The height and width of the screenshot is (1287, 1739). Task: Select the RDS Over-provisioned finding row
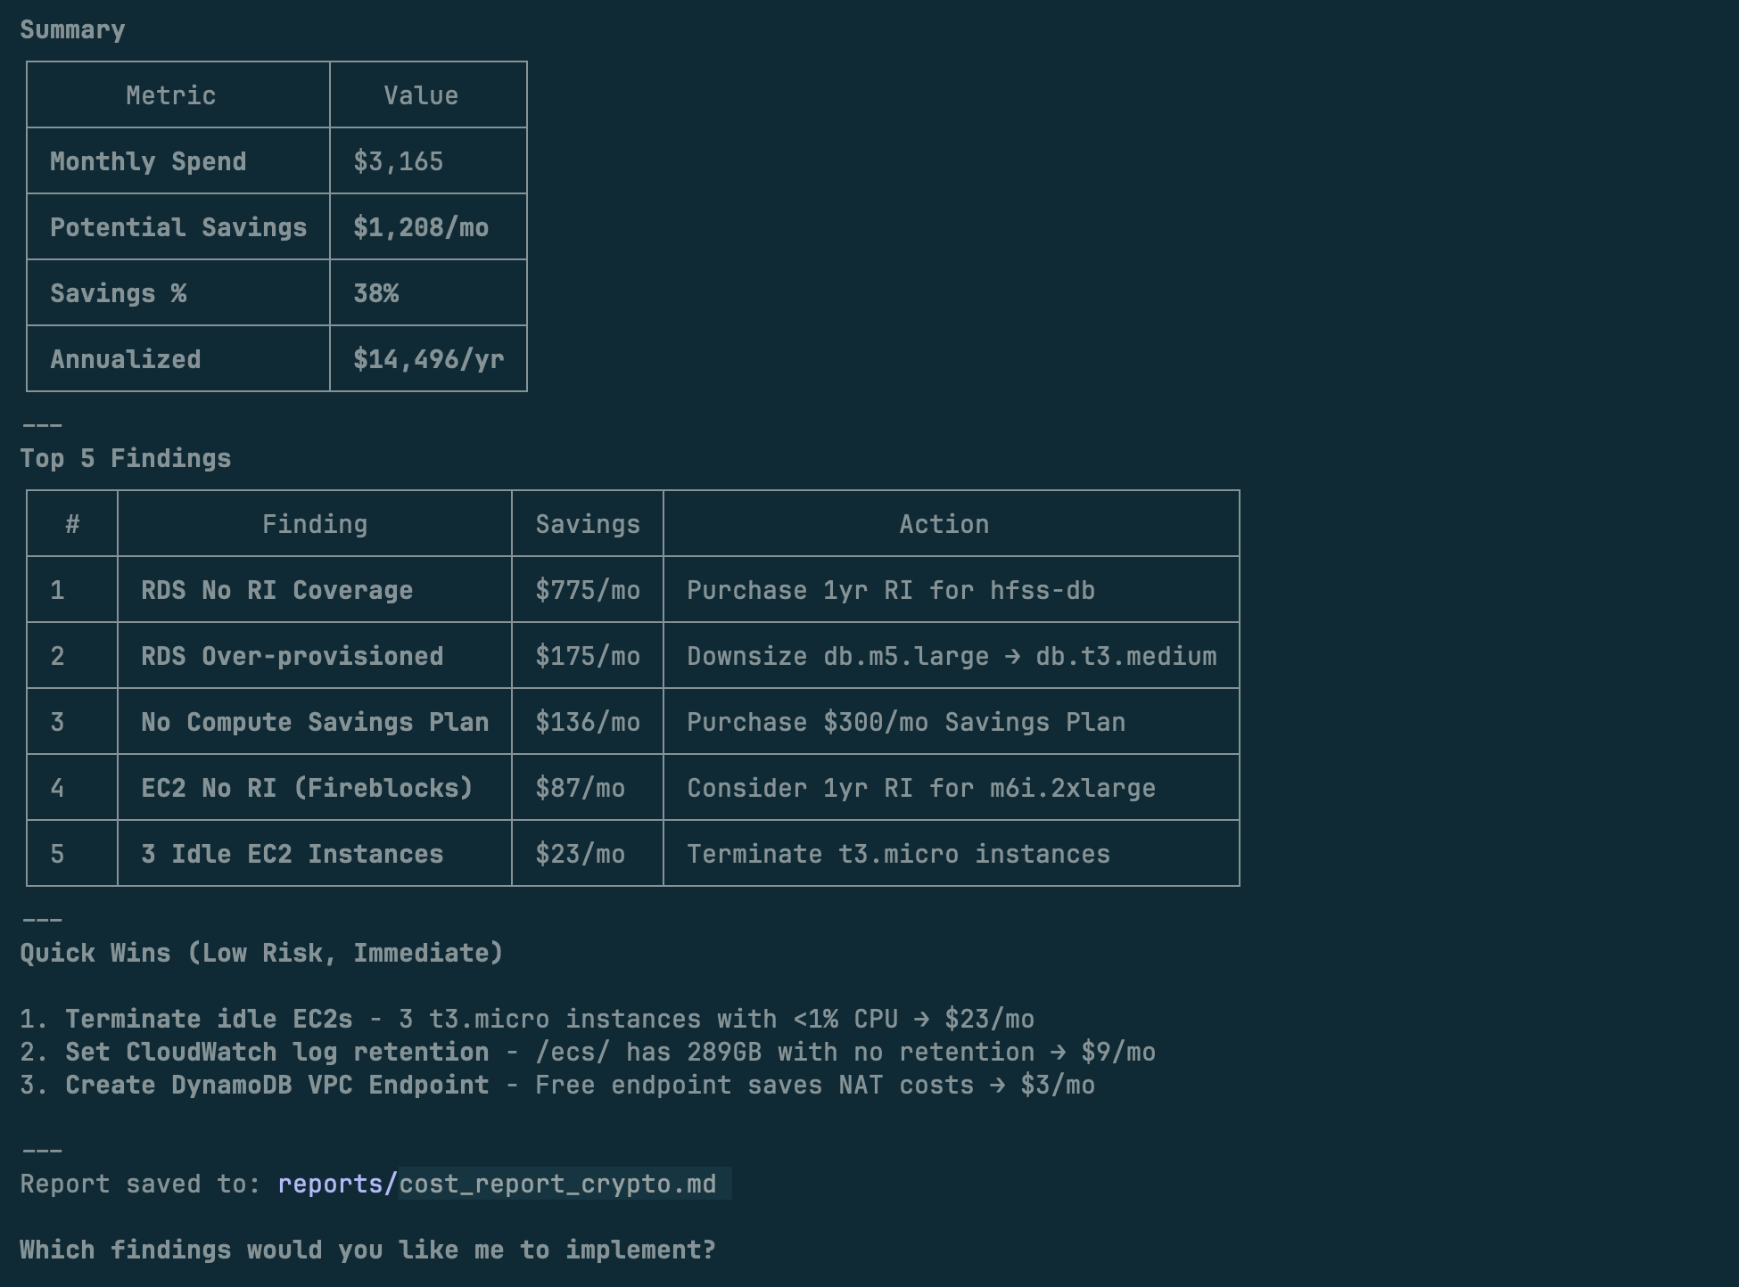[633, 656]
